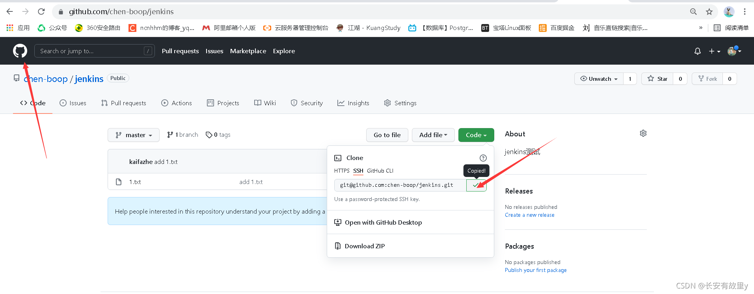Image resolution: width=754 pixels, height=294 pixels.
Task: Open the 阅读清单 reading list
Action: [731, 28]
